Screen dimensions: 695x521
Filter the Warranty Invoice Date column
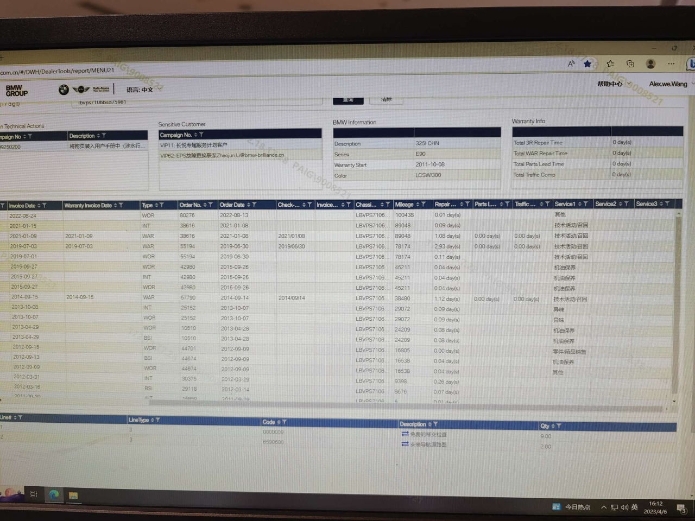121,206
